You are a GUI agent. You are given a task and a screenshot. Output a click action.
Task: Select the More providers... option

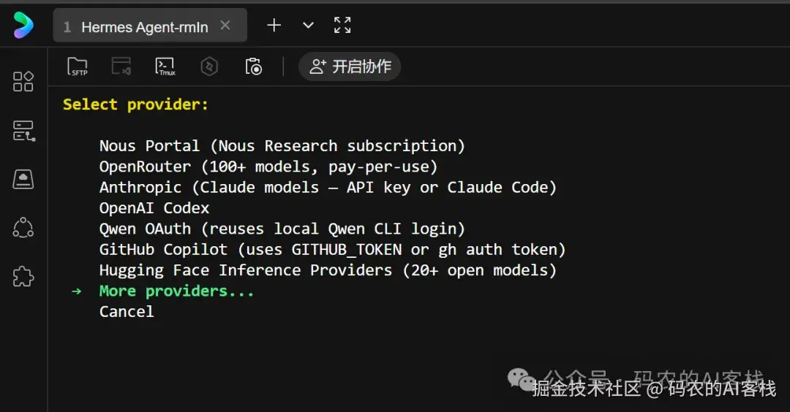pyautogui.click(x=176, y=291)
